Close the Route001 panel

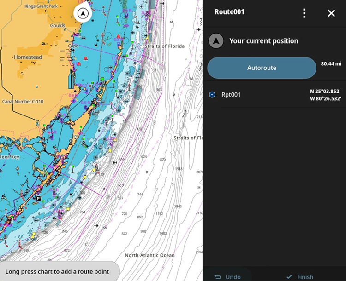[x=331, y=13]
